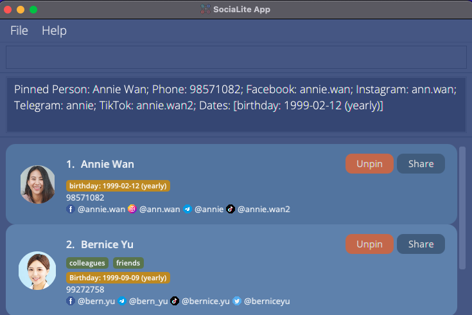This screenshot has width=472, height=315.
Task: Click Annie Wan's Instagram icon
Action: (132, 209)
